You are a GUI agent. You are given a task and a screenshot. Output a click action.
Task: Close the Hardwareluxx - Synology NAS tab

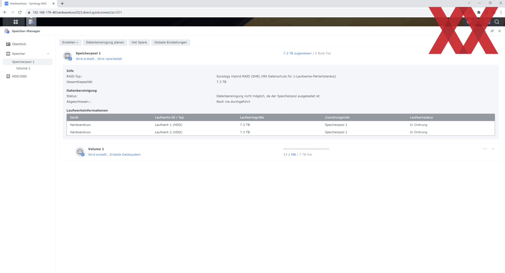[53, 3]
